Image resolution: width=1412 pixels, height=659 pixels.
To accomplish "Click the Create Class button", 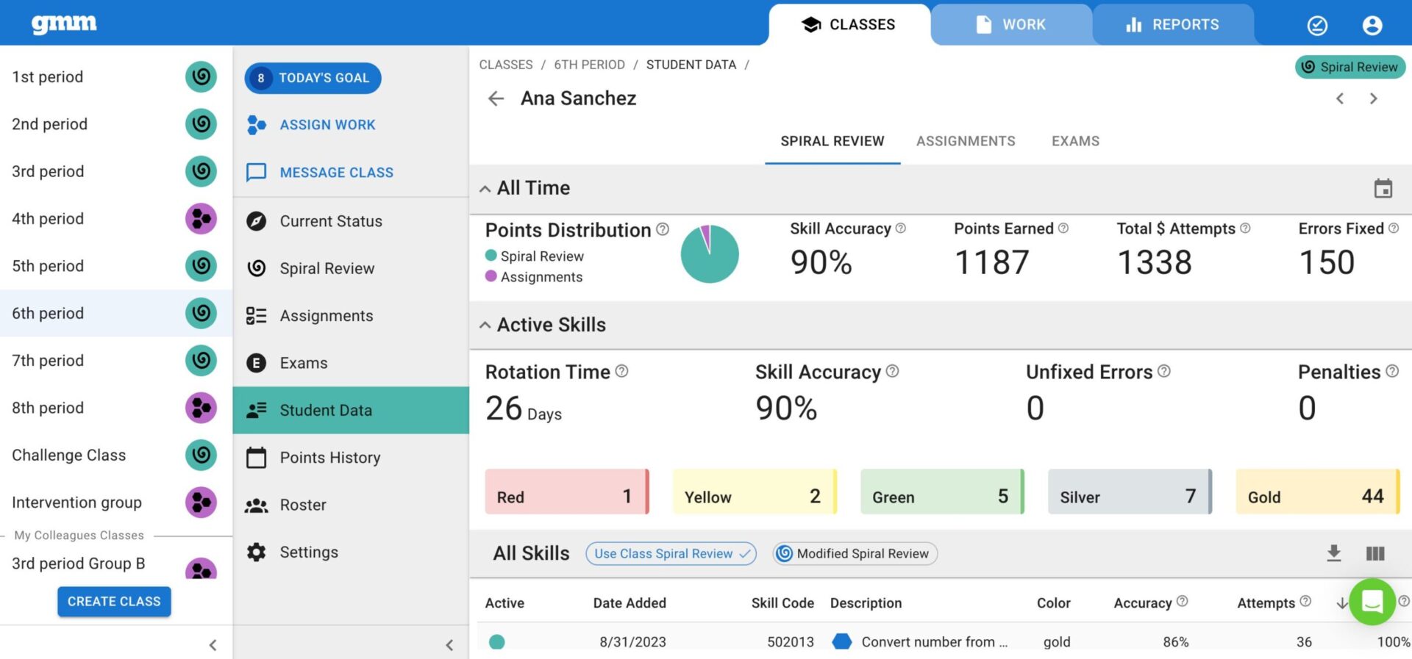I will (114, 601).
